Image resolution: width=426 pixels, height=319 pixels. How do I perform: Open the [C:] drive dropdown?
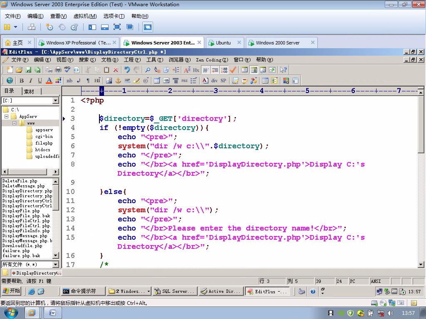coord(55,101)
